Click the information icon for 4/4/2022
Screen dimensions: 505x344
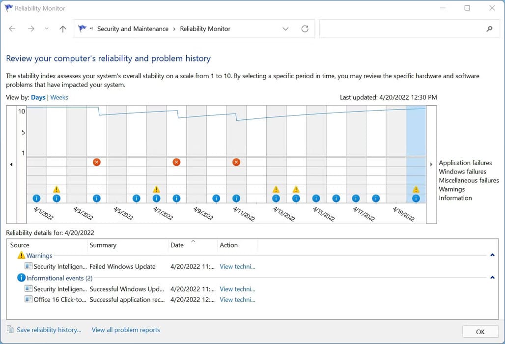point(97,199)
